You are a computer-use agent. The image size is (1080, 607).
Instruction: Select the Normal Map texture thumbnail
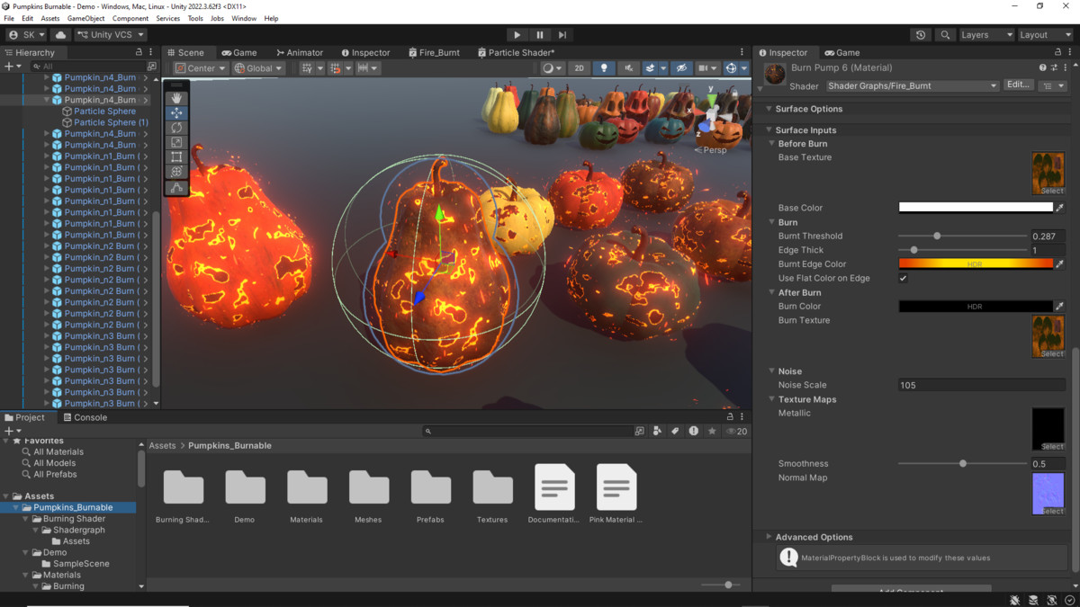[1048, 494]
